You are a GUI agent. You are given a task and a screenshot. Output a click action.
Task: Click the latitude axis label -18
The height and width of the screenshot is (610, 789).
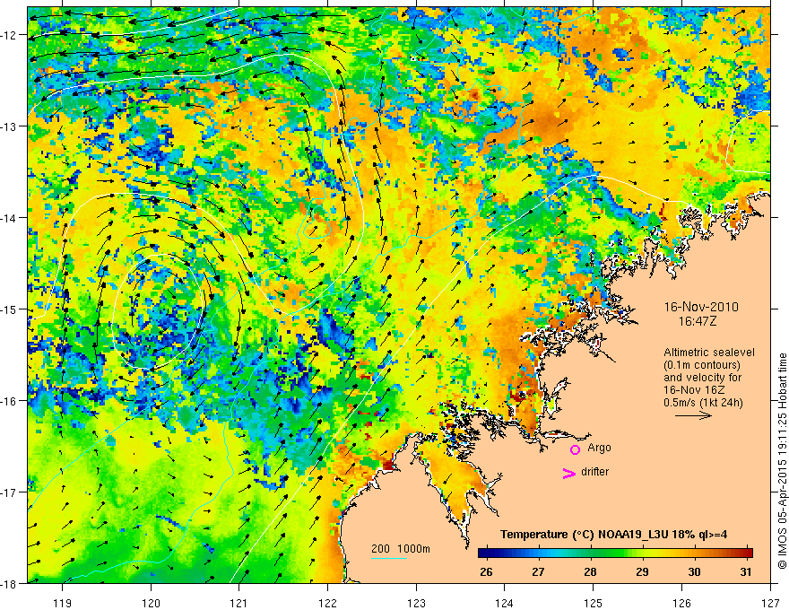[x=10, y=583]
